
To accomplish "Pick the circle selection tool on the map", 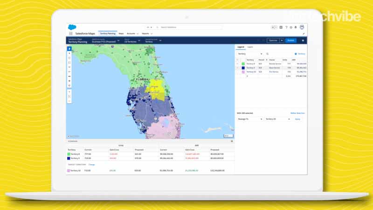I will [x=69, y=58].
